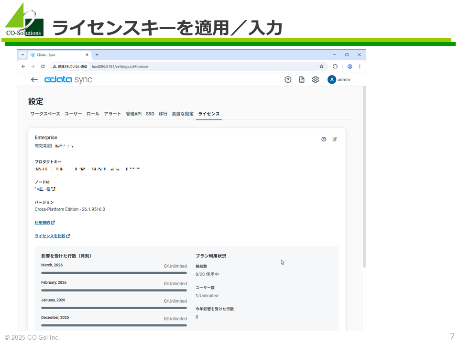This screenshot has width=459, height=344.
Task: Click the settings gear icon
Action: [316, 80]
